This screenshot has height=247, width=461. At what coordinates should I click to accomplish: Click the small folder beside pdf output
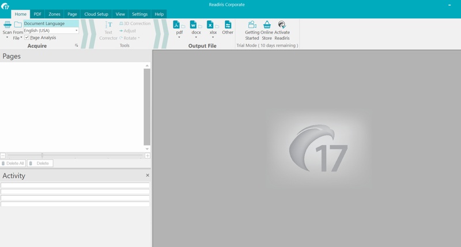[183, 26]
